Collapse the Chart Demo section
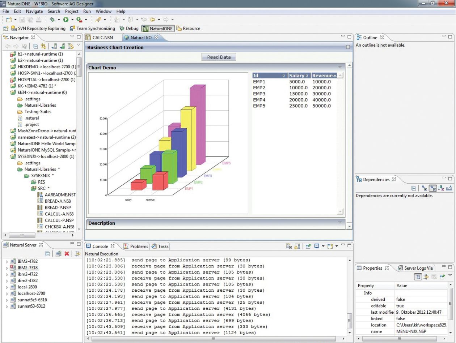This screenshot has height=343, width=456. pos(339,67)
